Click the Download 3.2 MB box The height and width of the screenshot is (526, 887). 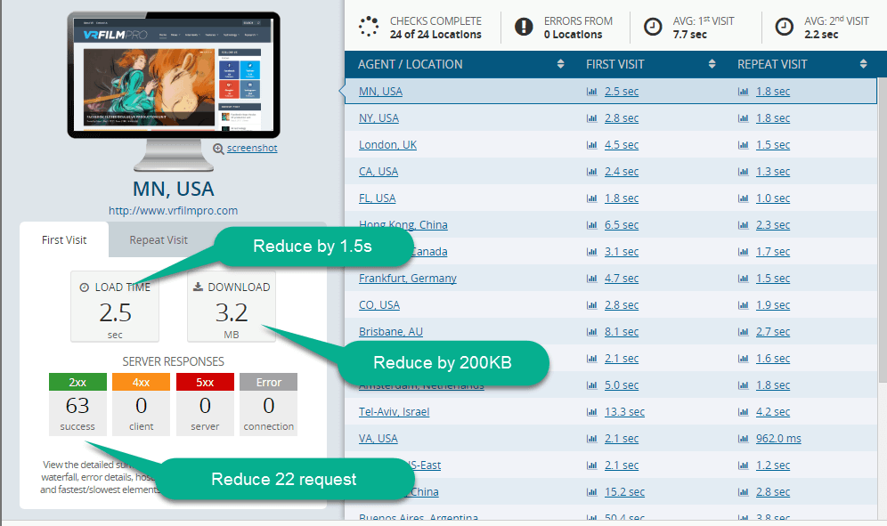point(232,306)
